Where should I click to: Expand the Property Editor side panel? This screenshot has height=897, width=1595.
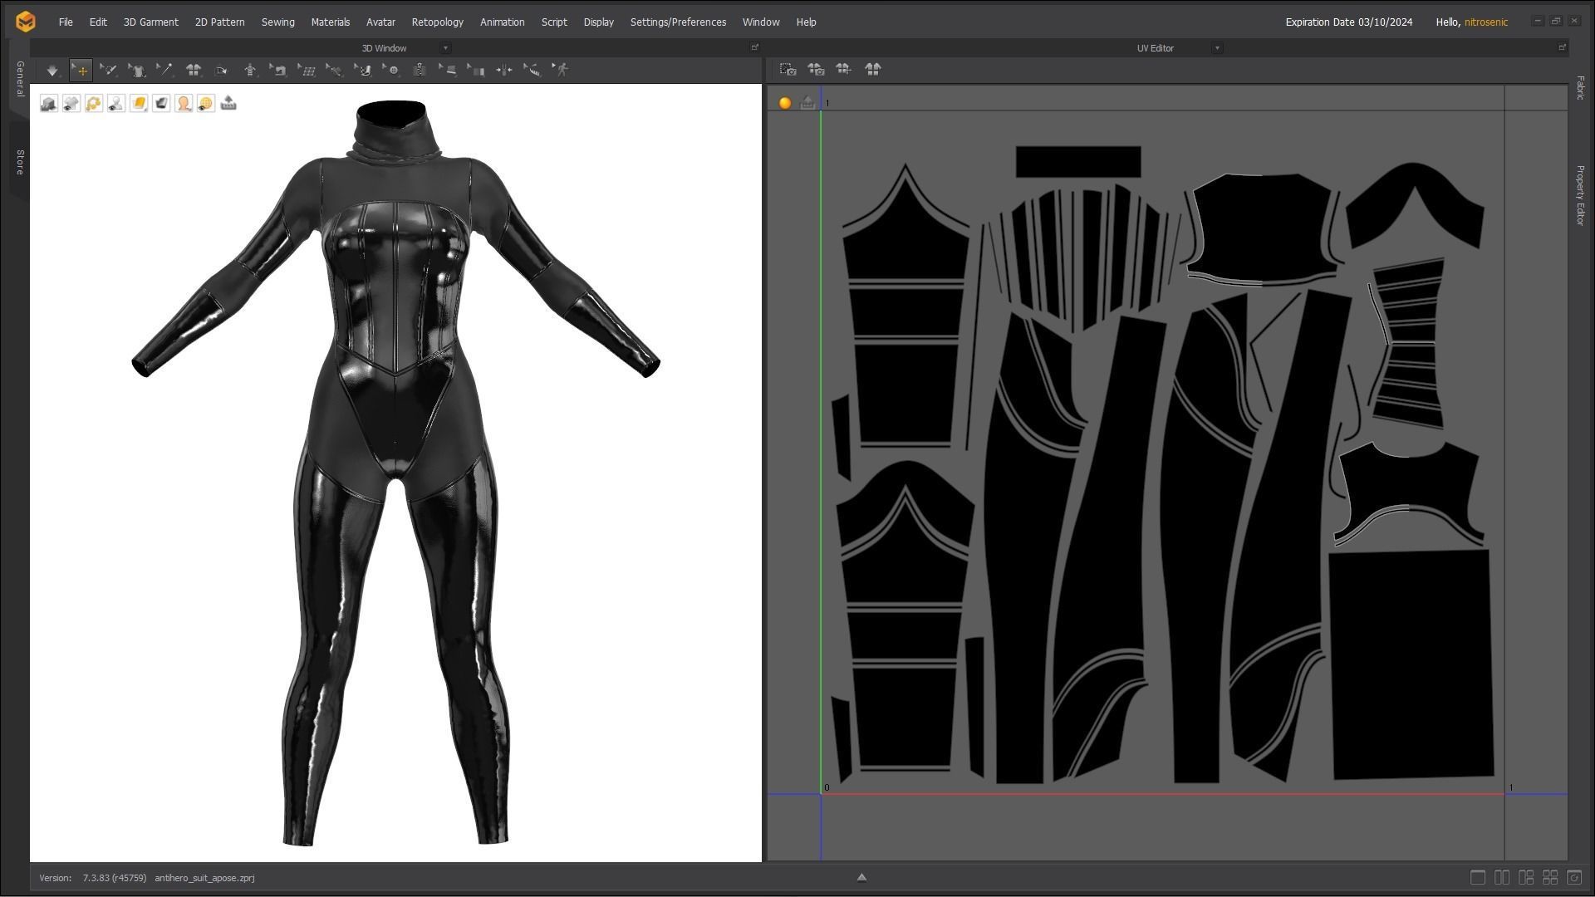tap(1580, 195)
